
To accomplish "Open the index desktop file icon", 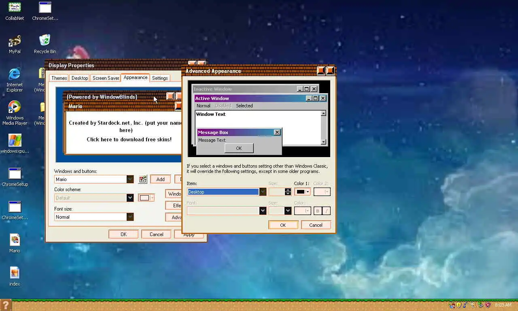I will coord(15,277).
